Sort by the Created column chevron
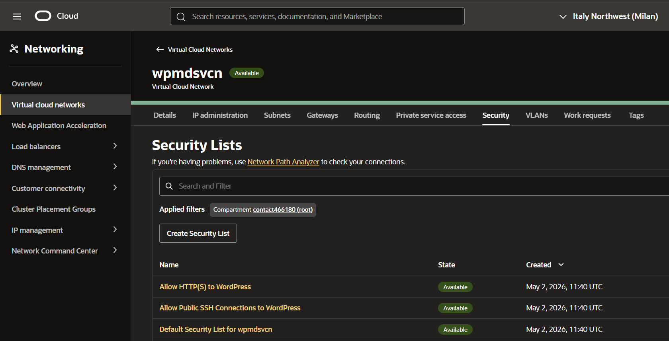669x341 pixels. click(561, 265)
